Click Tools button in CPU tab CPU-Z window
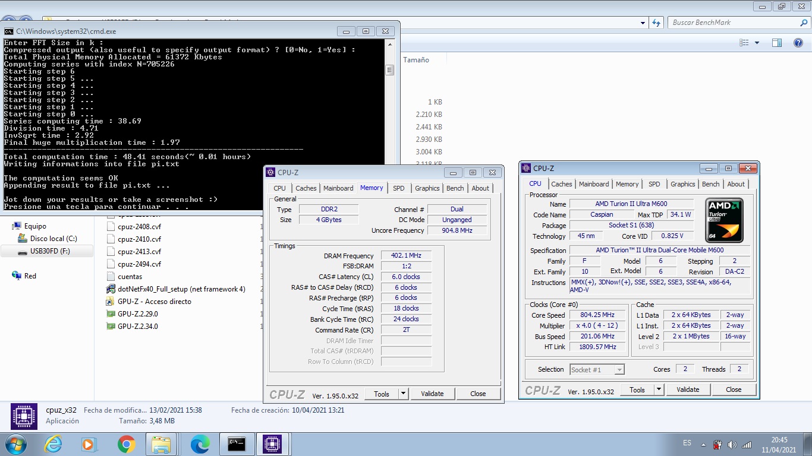Screen dimensions: 812x456 (637, 389)
